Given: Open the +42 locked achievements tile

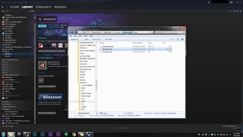Looking at the screenshot, I should click(41, 81).
